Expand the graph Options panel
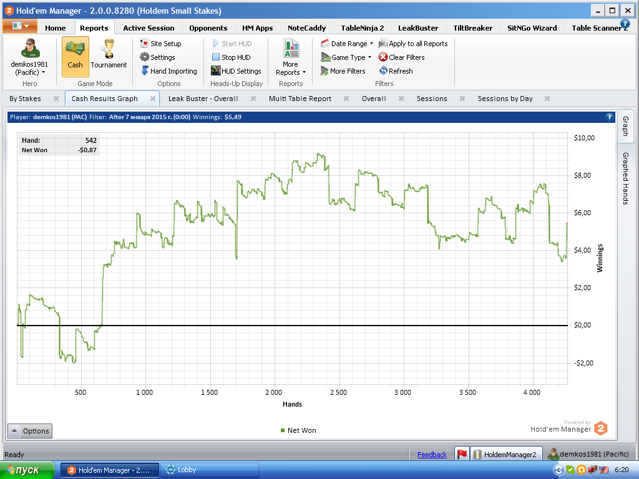The height and width of the screenshot is (479, 639). click(30, 430)
